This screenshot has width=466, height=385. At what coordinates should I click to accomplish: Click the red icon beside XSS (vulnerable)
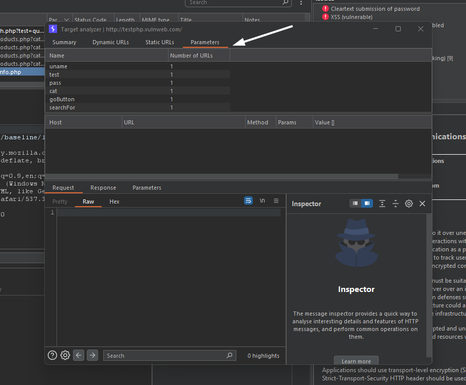[x=325, y=17]
